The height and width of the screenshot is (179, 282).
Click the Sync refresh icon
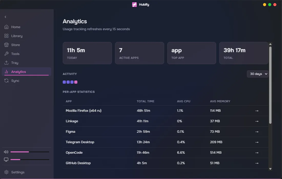click(x=6, y=81)
